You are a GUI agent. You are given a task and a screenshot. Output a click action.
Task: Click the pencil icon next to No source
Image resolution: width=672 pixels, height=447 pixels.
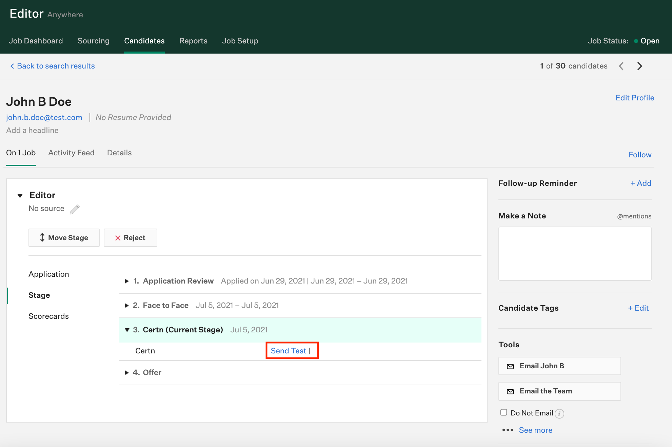(75, 209)
